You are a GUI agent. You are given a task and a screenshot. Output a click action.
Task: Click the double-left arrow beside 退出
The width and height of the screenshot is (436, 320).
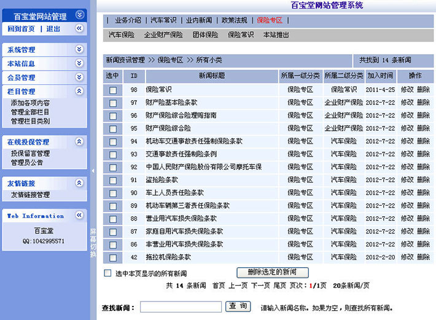point(79,28)
